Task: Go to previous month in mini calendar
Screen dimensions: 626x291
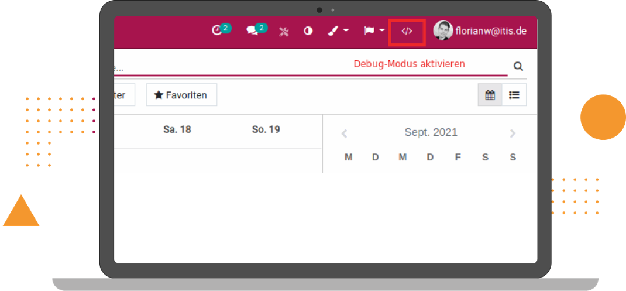Action: 345,133
